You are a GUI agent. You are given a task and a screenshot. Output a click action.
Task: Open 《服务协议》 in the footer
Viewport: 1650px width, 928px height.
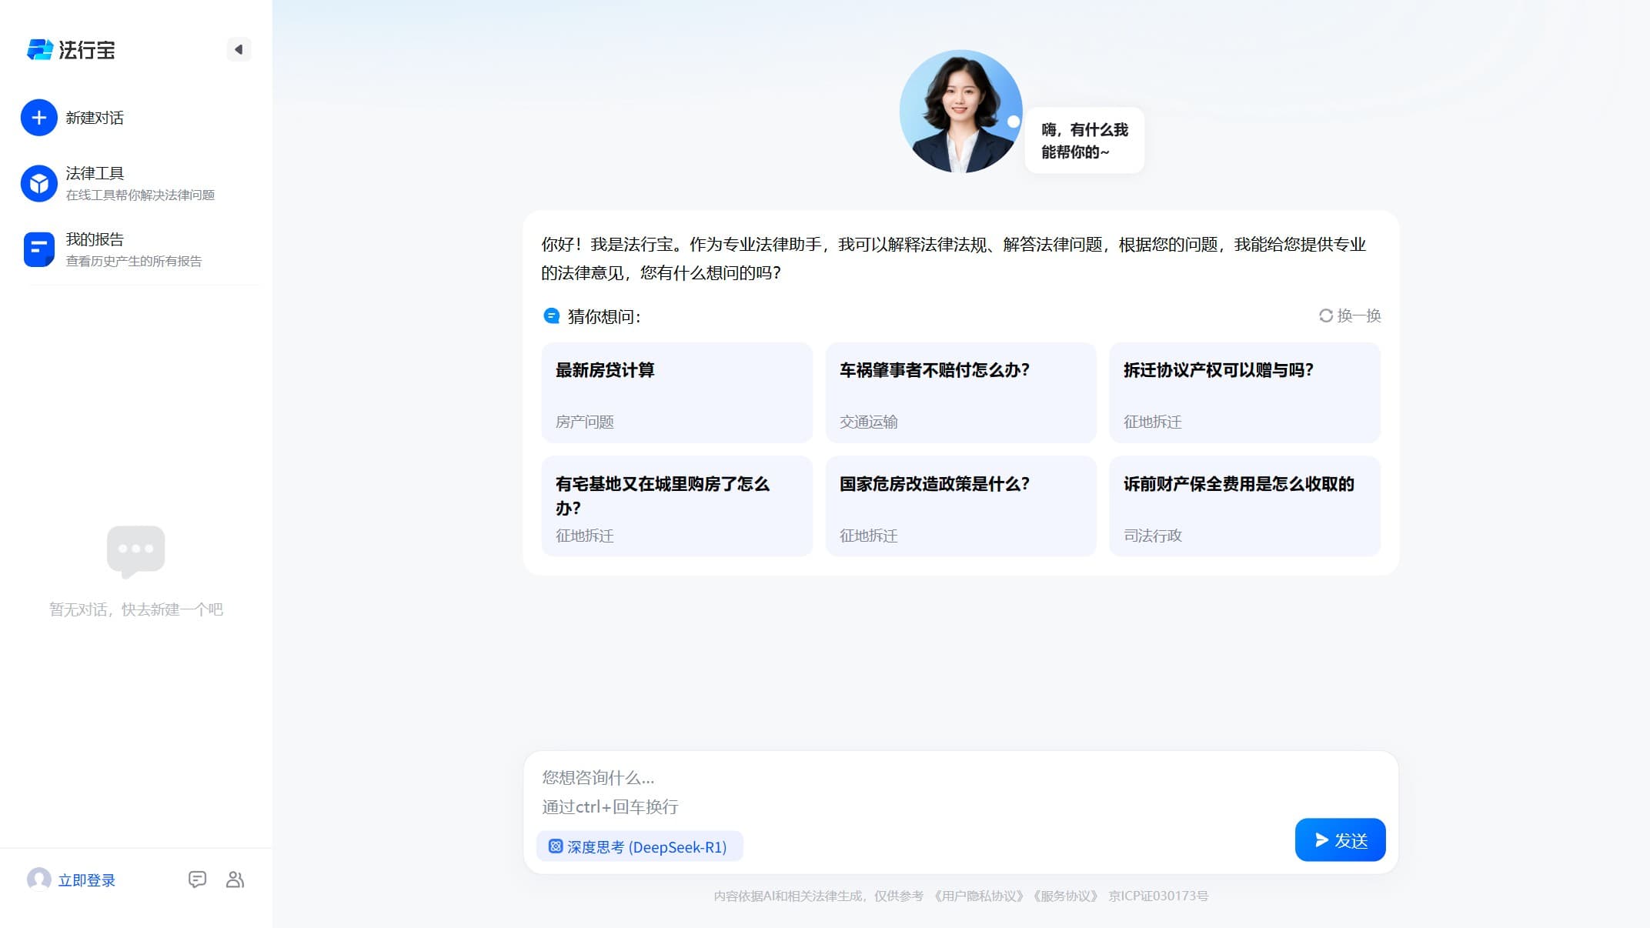coord(1066,896)
